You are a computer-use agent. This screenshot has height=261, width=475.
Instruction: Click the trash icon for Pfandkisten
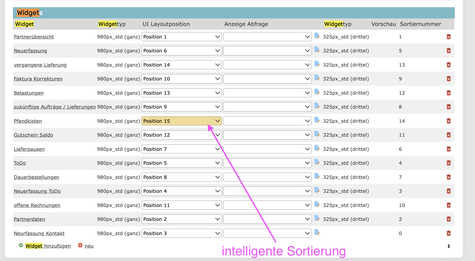pos(448,121)
